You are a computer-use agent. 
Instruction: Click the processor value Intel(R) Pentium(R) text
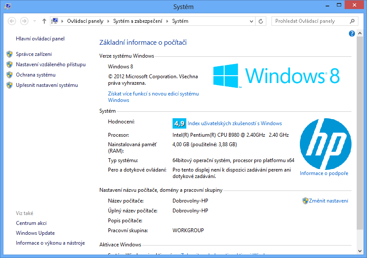pyautogui.click(x=231, y=135)
